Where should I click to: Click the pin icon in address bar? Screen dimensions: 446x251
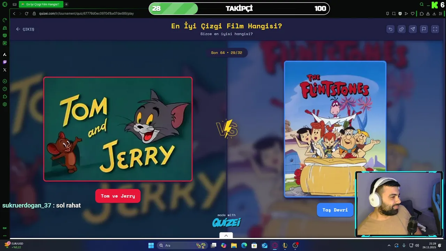[x=387, y=14]
